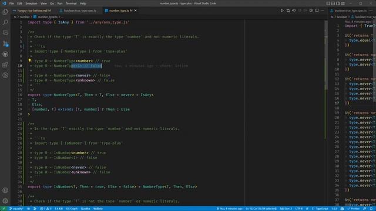
Task: Click the 'boolean' breadcrumb in right editor
Action: click(x=342, y=17)
